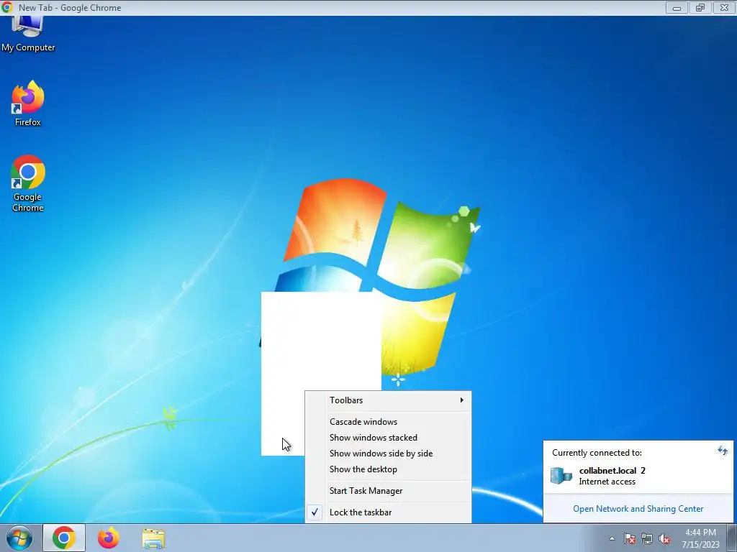
Task: Open the Windows Start orb
Action: pos(19,538)
